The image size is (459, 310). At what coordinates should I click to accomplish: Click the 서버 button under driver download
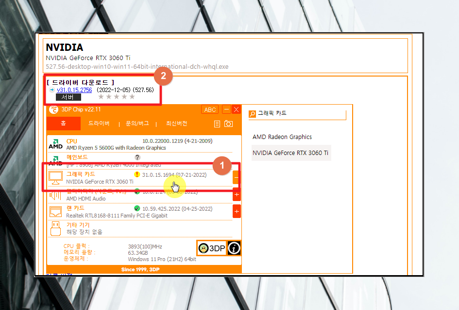68,97
